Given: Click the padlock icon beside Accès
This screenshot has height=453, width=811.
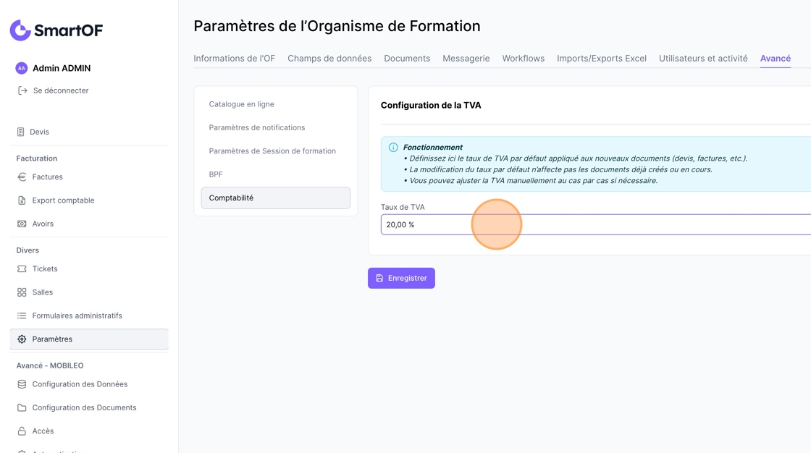Looking at the screenshot, I should (22, 431).
